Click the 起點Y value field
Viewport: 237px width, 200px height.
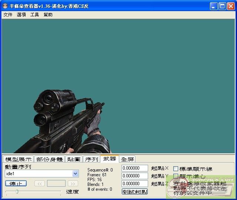coord(135,176)
